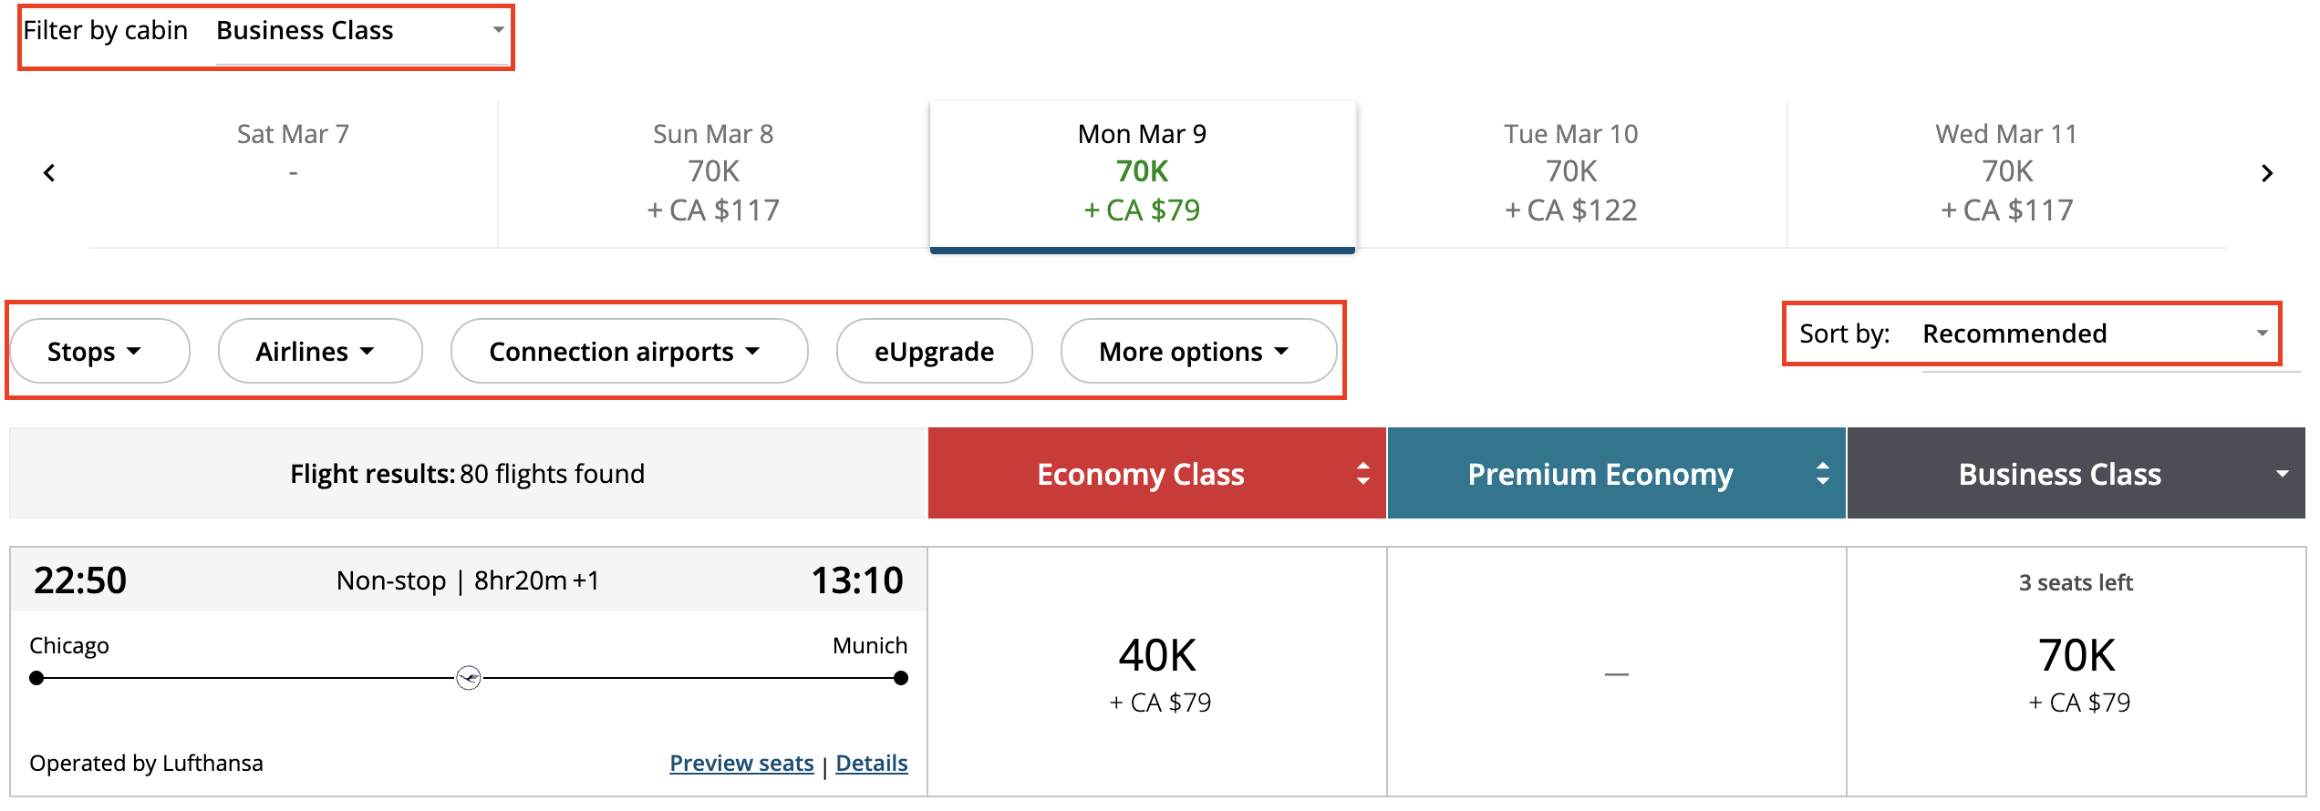Image resolution: width=2320 pixels, height=811 pixels.
Task: Open the Airlines filter dropdown
Action: click(x=319, y=351)
